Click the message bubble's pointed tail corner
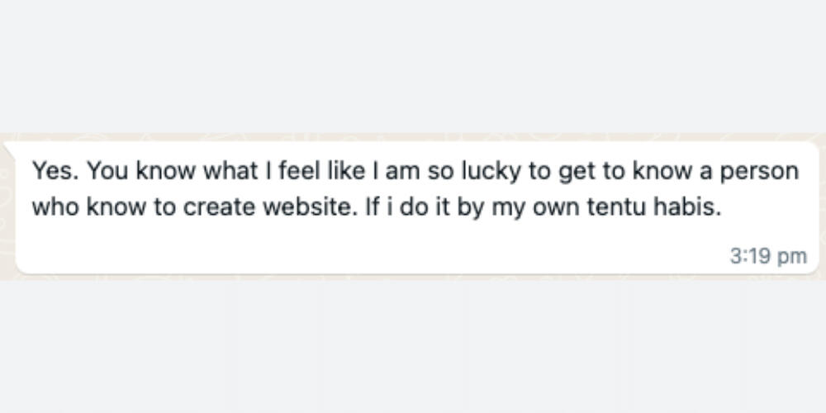826x413 pixels. tap(8, 146)
